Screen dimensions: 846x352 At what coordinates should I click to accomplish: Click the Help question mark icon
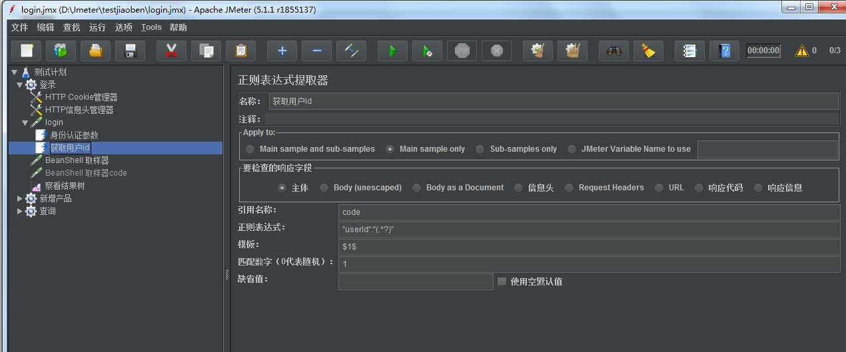tap(724, 51)
